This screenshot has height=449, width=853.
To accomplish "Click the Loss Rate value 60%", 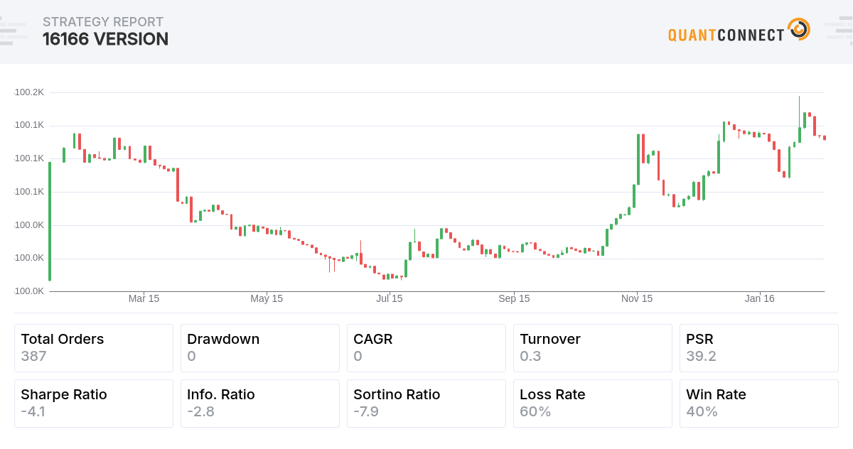I will [535, 411].
